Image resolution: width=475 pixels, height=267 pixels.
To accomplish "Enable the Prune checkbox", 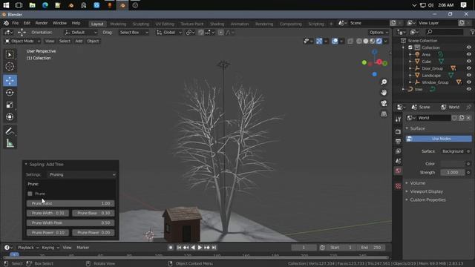I will click(x=30, y=194).
